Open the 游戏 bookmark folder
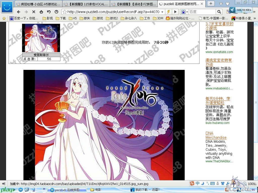Screen dimensions: 258x193 pos(98,18)
